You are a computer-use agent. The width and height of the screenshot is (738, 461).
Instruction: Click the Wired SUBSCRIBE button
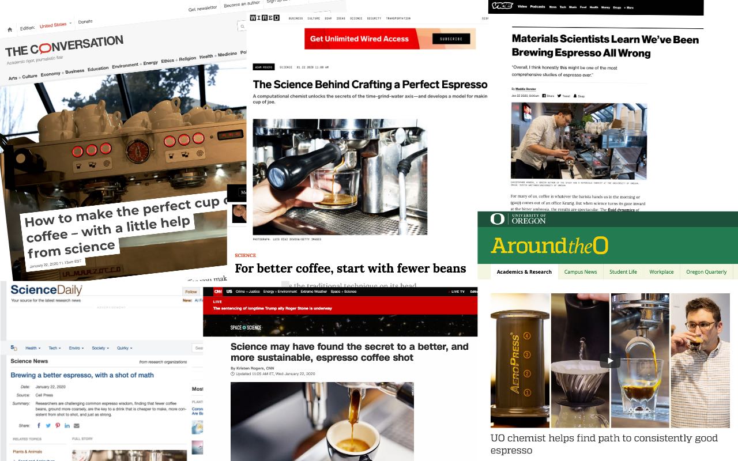(451, 39)
